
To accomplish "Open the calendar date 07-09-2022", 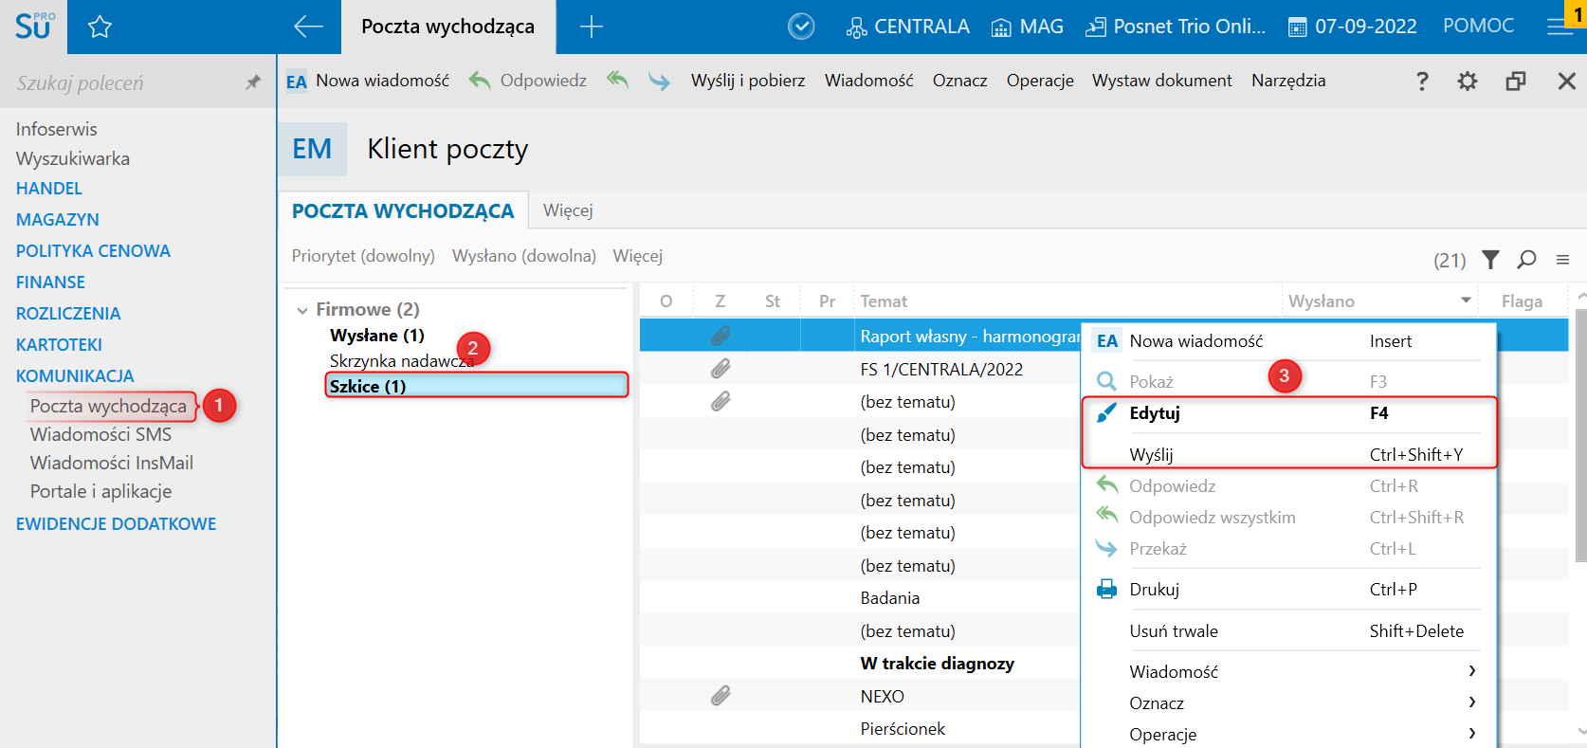I will point(1353,27).
